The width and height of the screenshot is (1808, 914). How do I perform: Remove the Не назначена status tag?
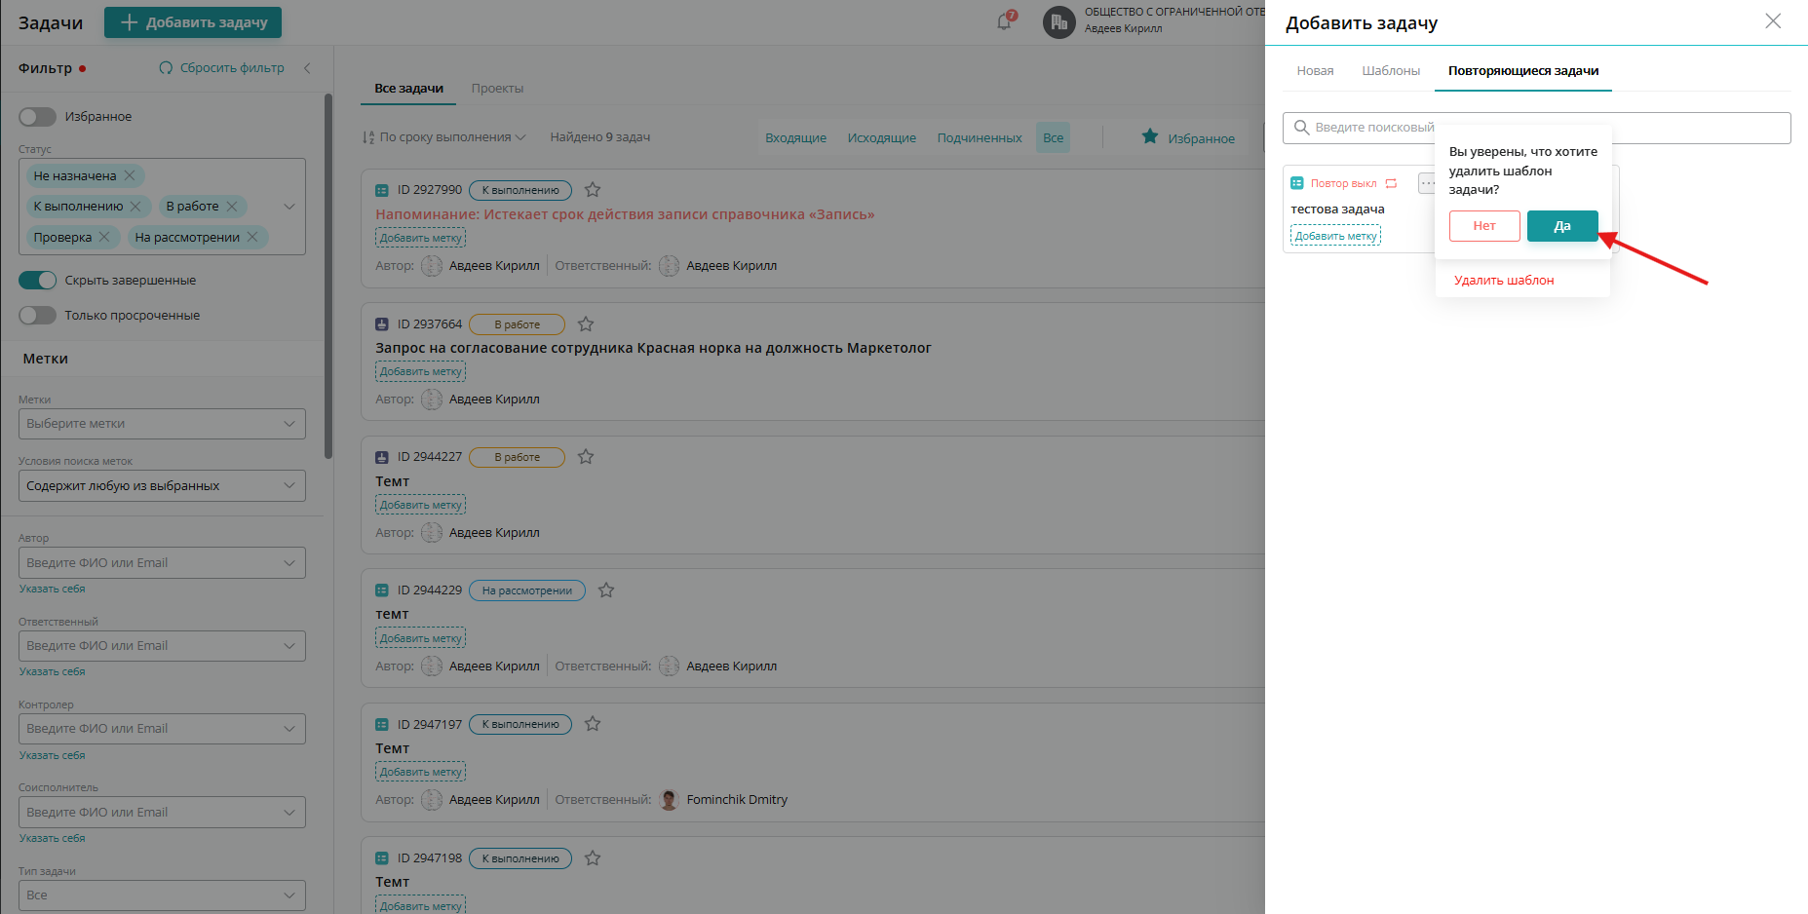130,176
